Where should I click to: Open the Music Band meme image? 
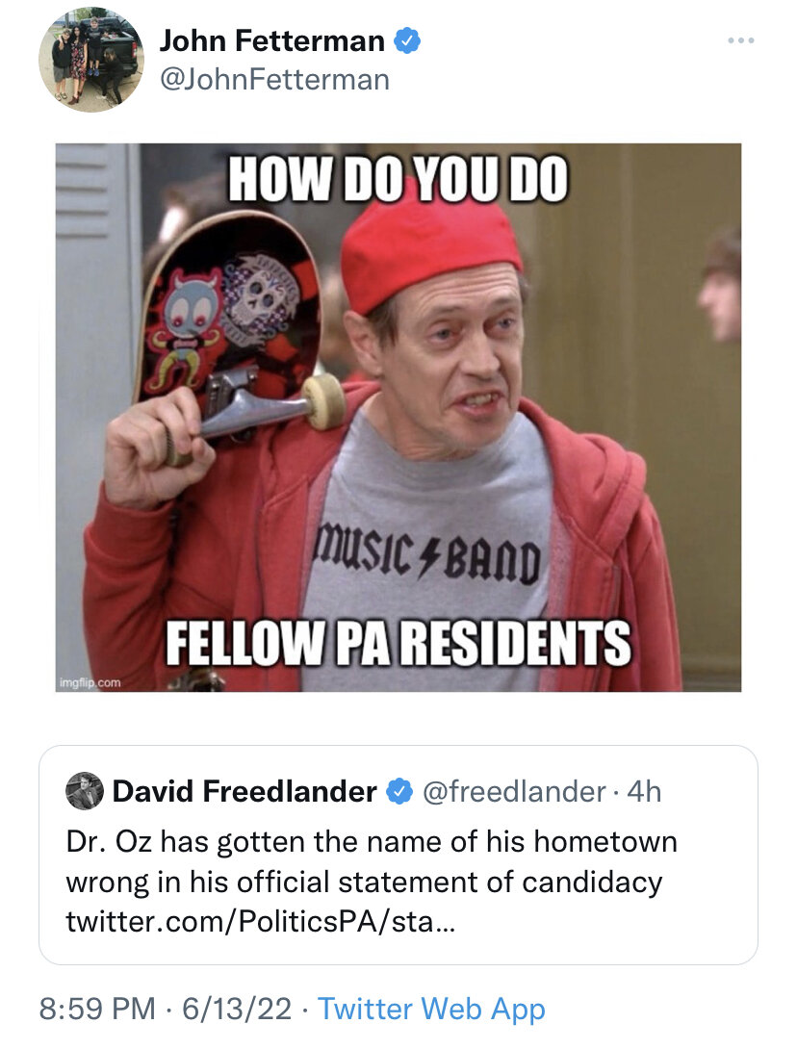tap(398, 418)
